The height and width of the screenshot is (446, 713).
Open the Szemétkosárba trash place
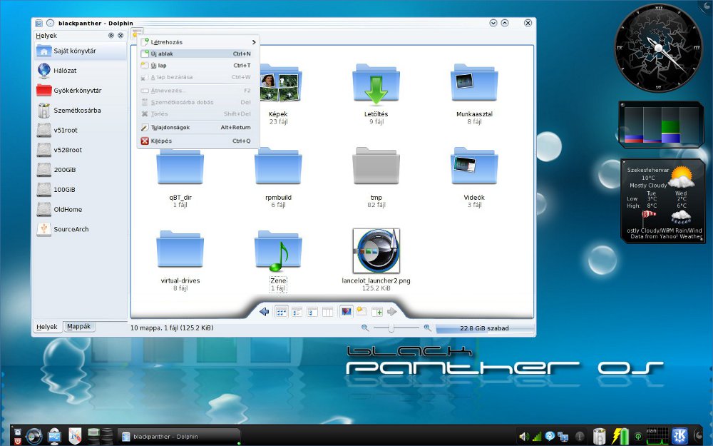[80, 110]
